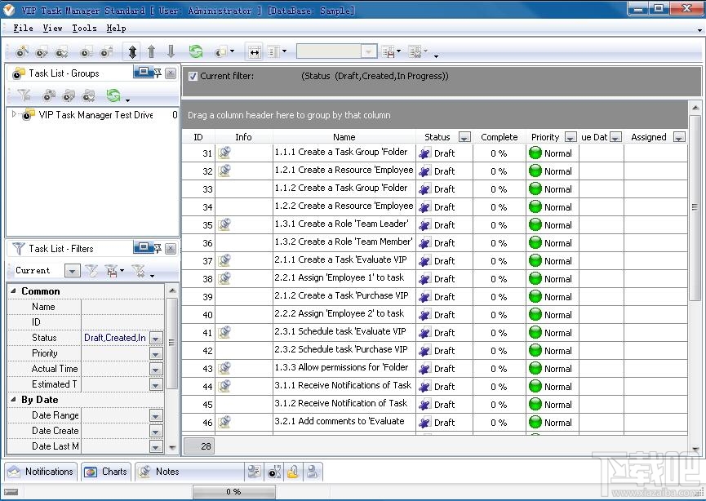Click the Filters panel vertical scrollbar thumb
The image size is (706, 501).
[171, 343]
